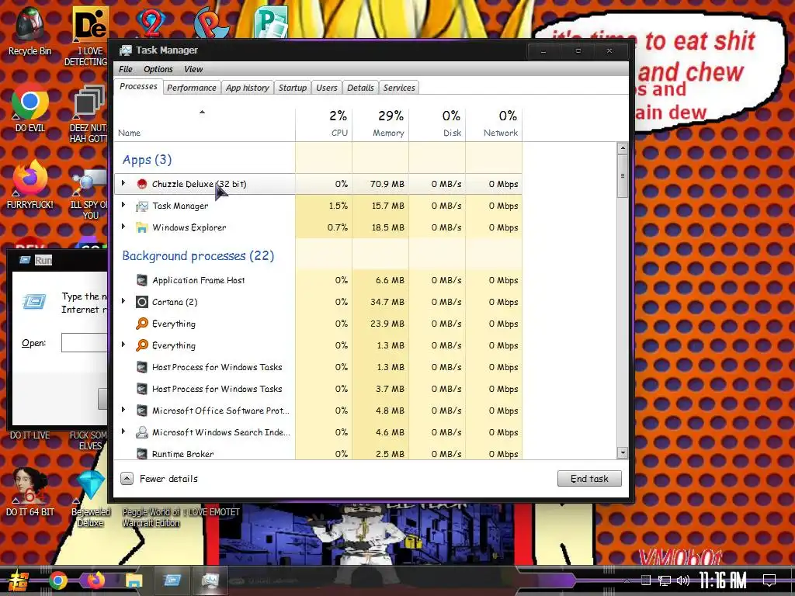Switch to the Services tab

(399, 88)
